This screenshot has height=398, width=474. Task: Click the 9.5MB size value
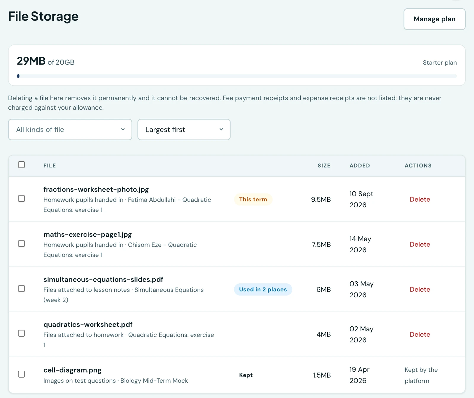tap(321, 199)
